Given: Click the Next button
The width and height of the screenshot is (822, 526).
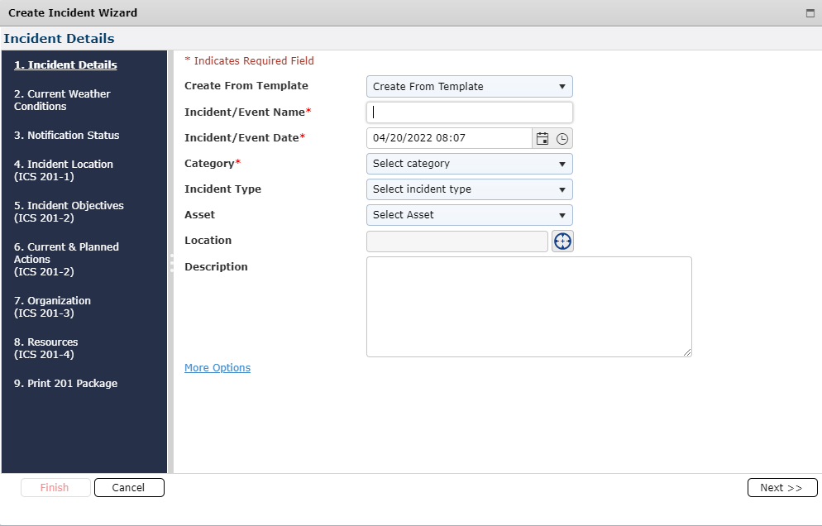Looking at the screenshot, I should 781,487.
